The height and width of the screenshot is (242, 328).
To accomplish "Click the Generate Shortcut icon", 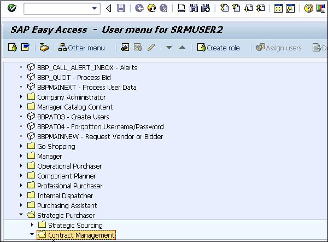I will click(x=290, y=8).
